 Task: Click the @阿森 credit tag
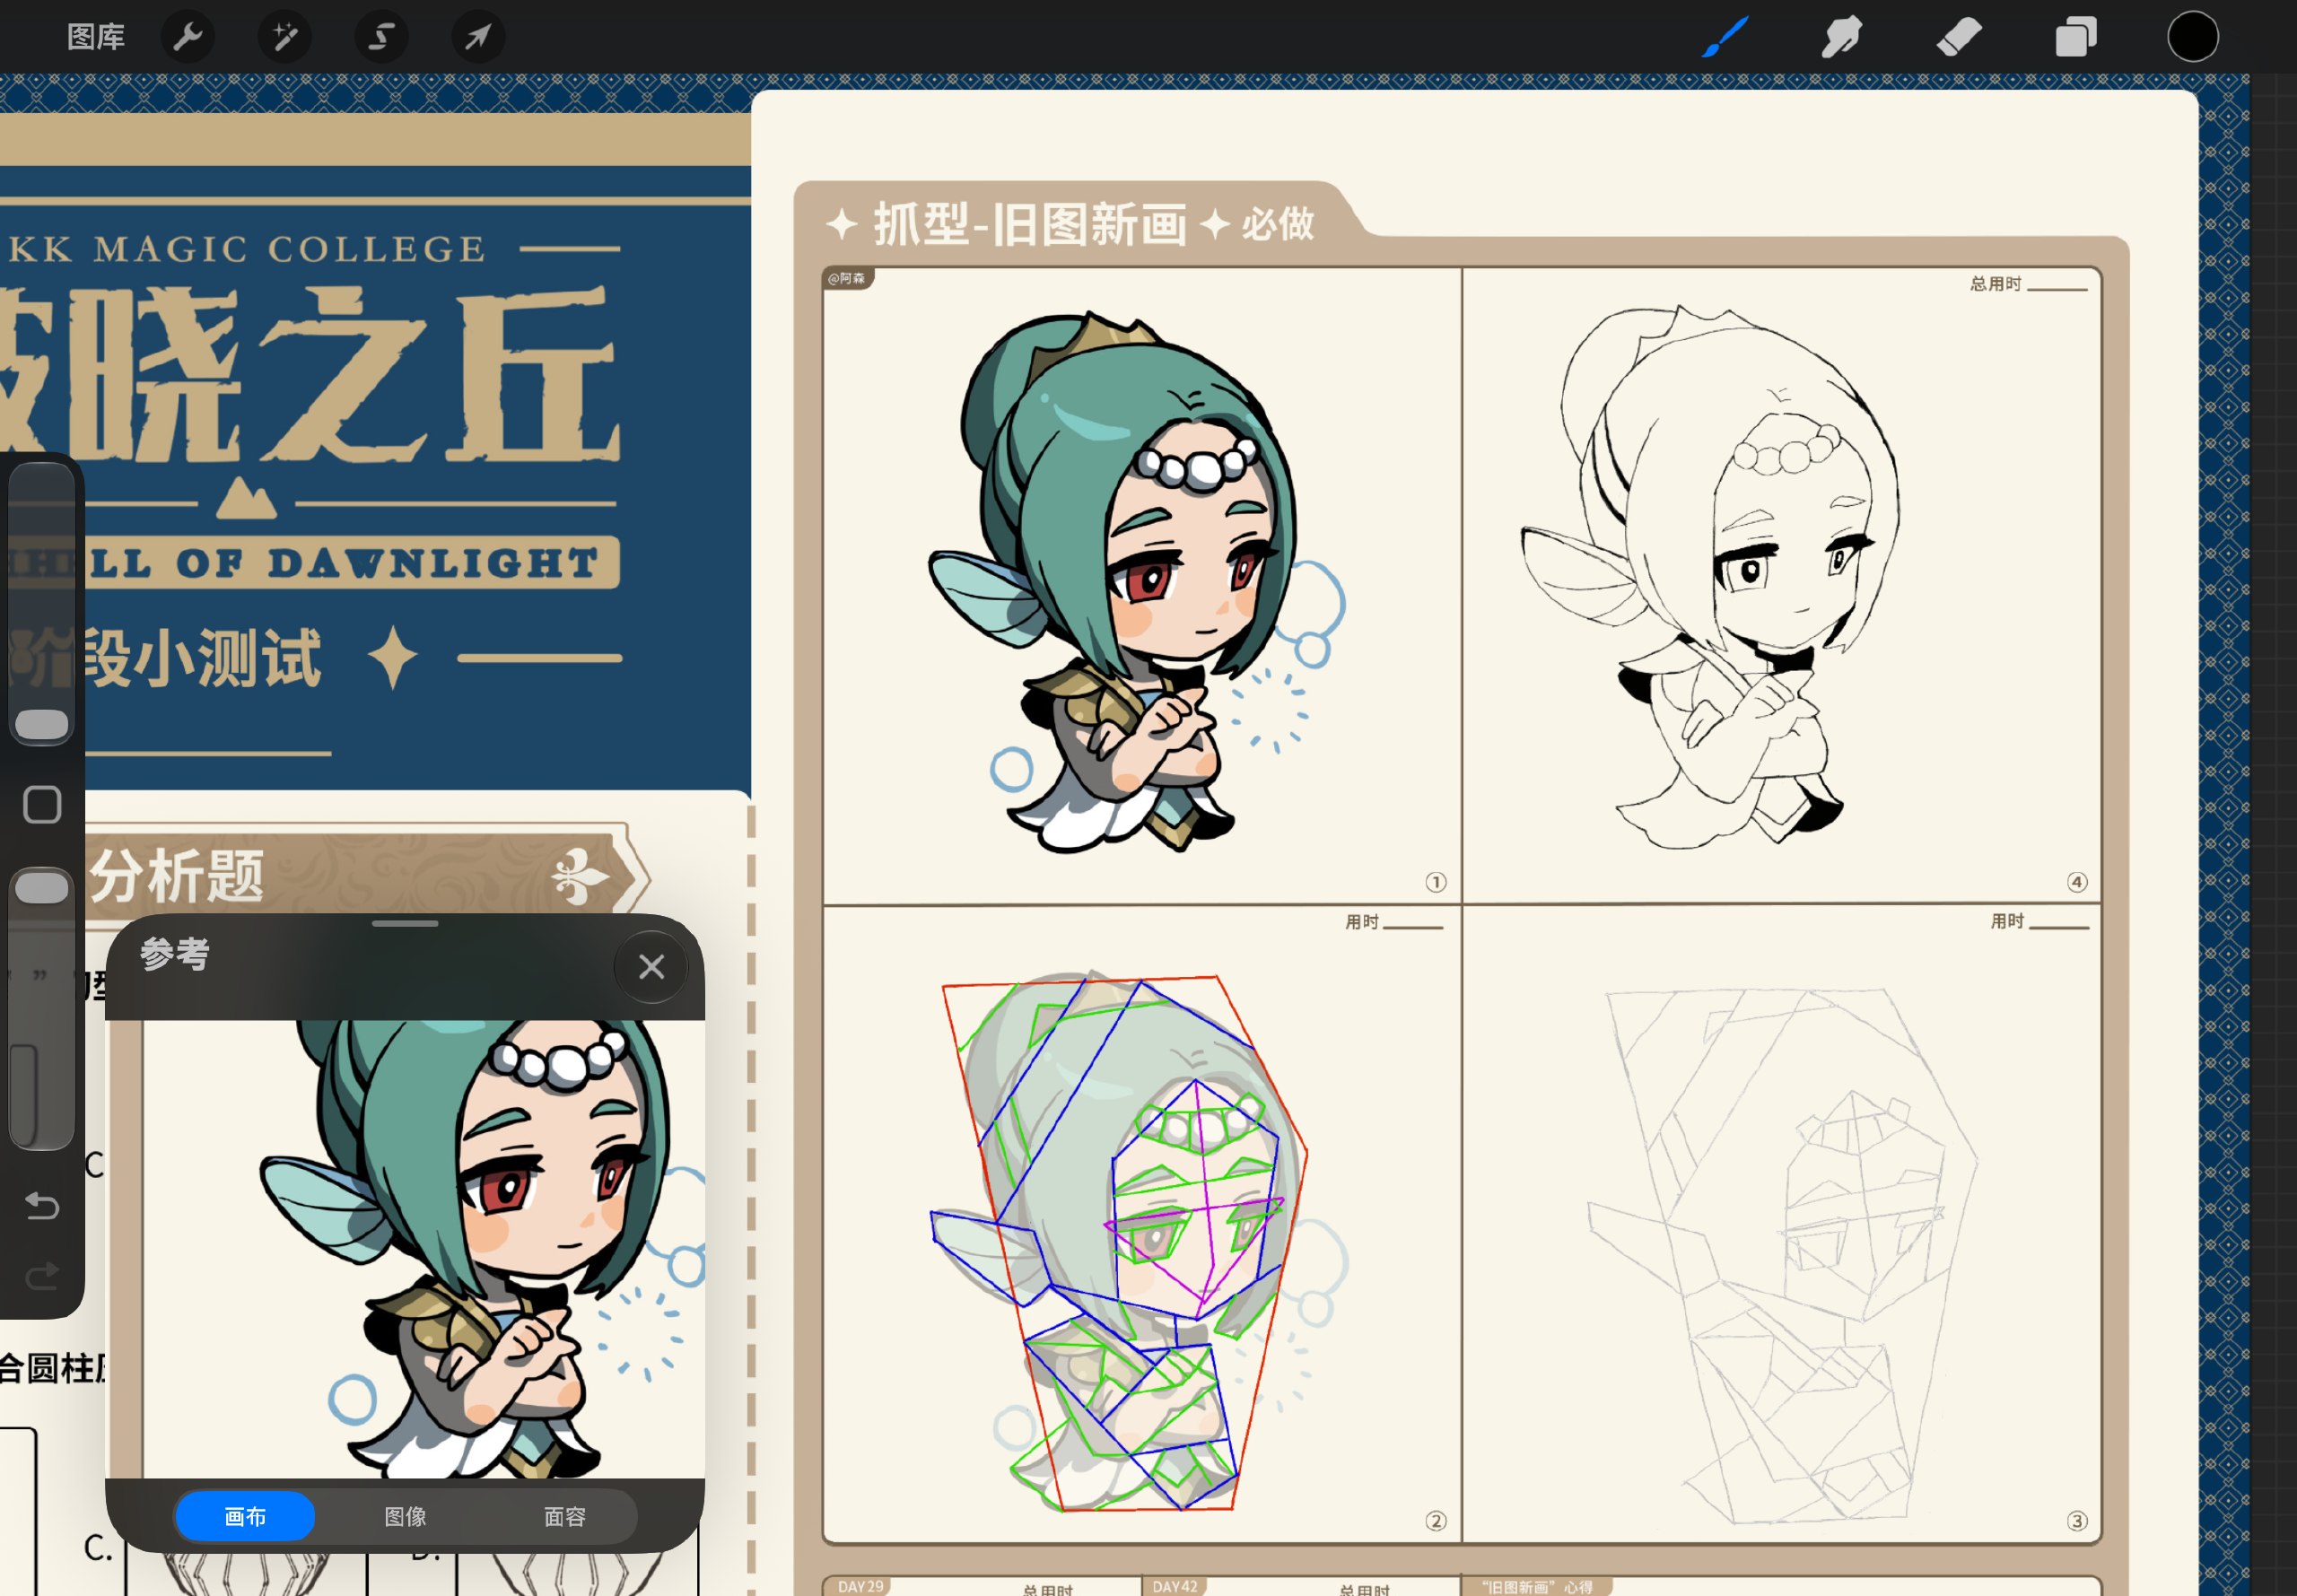pyautogui.click(x=847, y=279)
